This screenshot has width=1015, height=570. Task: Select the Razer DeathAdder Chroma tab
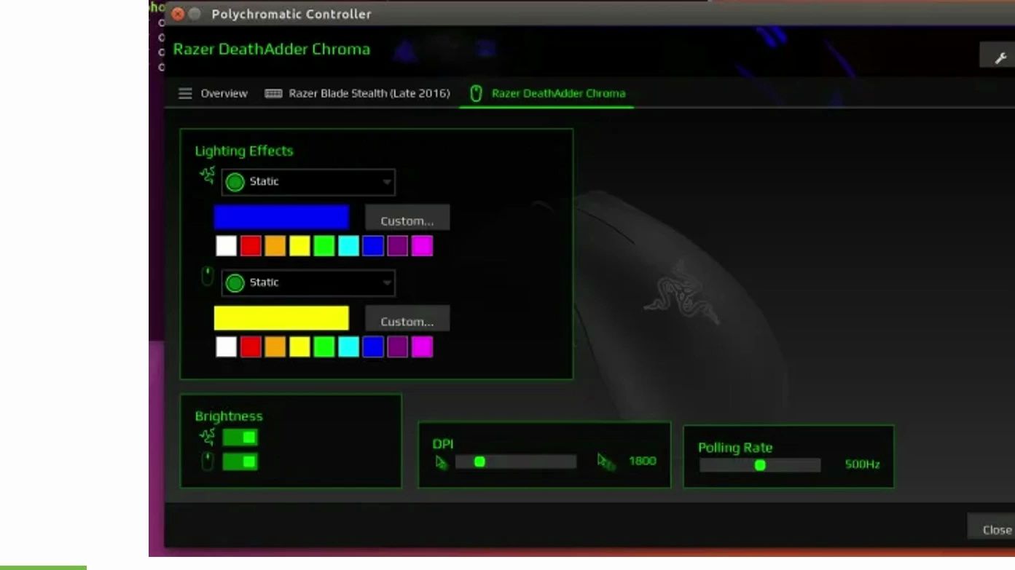coord(547,93)
